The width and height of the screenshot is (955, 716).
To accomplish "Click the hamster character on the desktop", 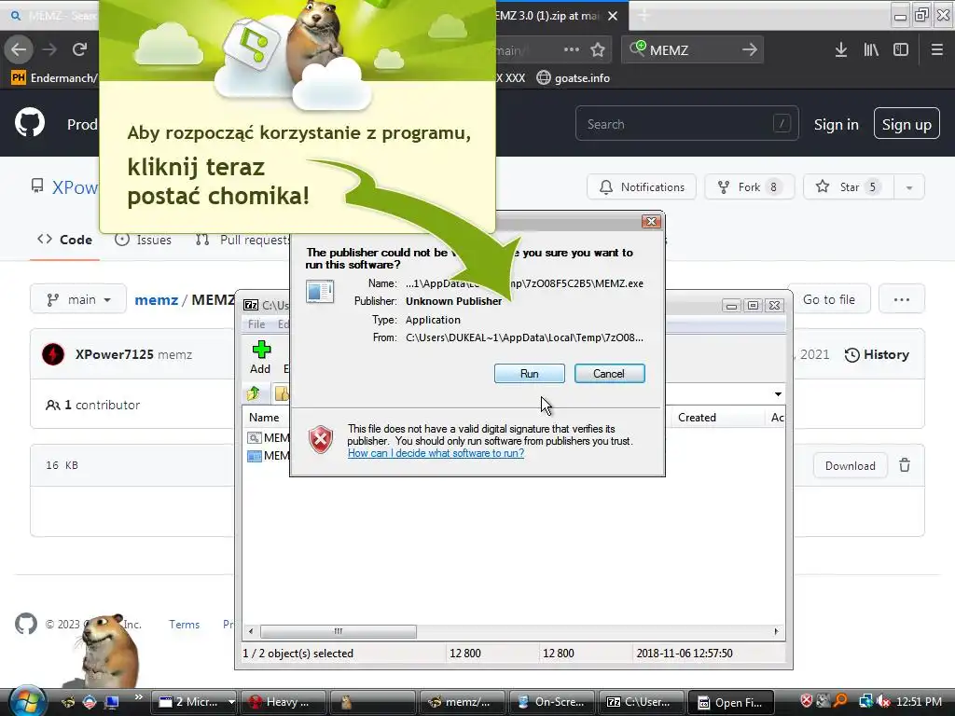I will [110, 652].
